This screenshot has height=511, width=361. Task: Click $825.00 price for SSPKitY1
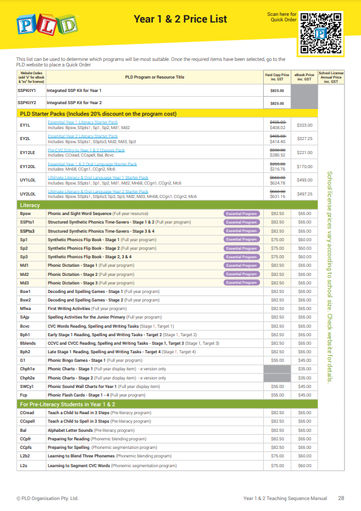click(x=277, y=91)
